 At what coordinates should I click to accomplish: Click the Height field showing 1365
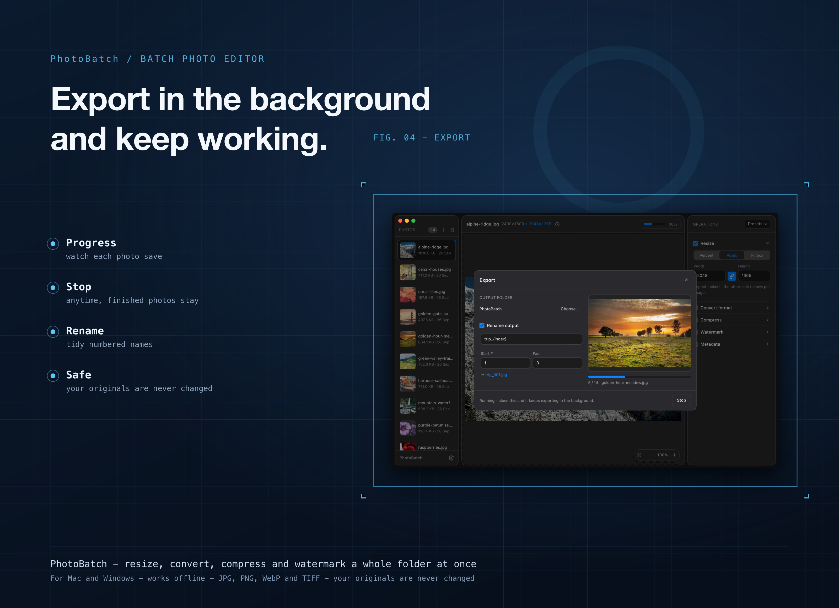[x=754, y=276]
